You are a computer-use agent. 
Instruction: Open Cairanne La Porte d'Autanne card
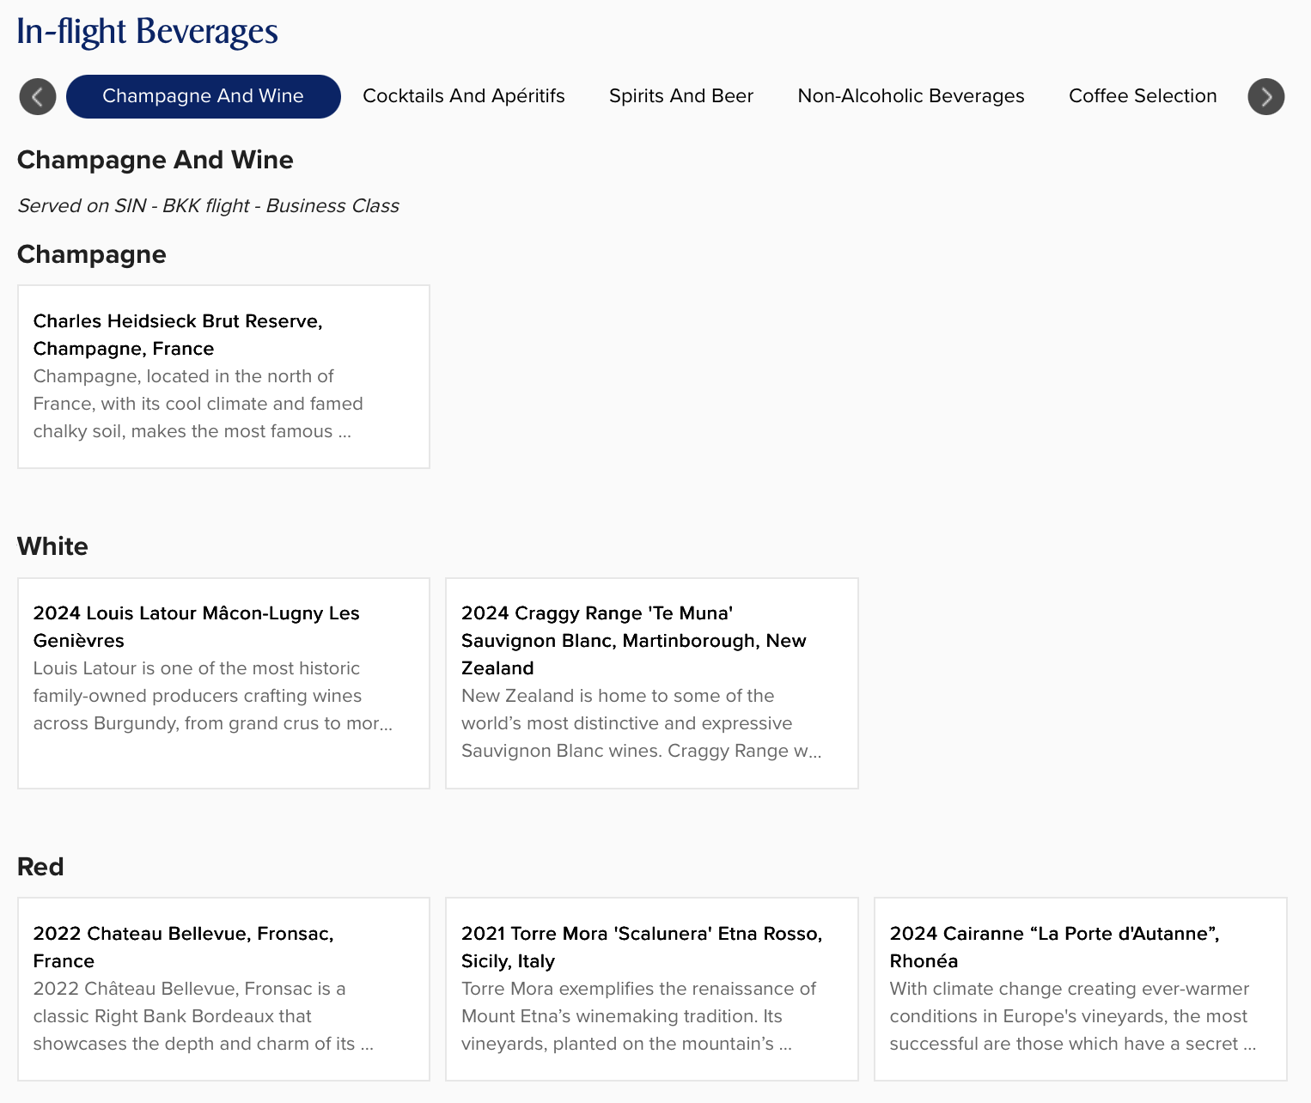point(1080,989)
